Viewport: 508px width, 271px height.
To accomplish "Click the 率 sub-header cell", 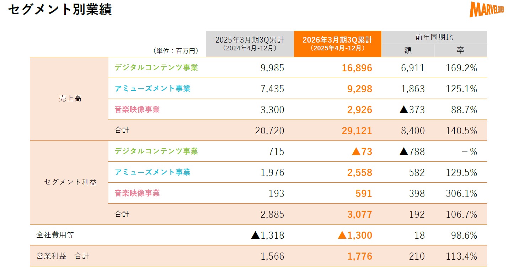I will (460, 50).
